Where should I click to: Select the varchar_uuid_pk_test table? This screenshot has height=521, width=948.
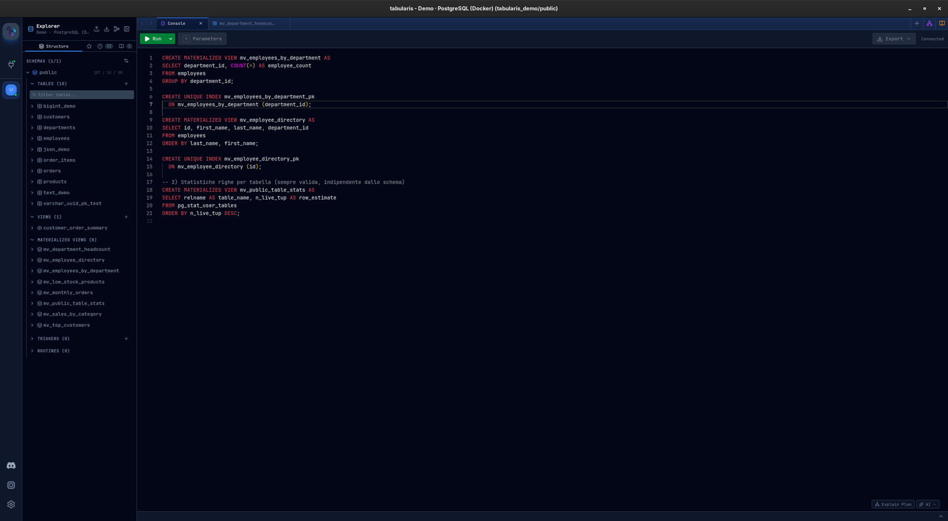[72, 203]
